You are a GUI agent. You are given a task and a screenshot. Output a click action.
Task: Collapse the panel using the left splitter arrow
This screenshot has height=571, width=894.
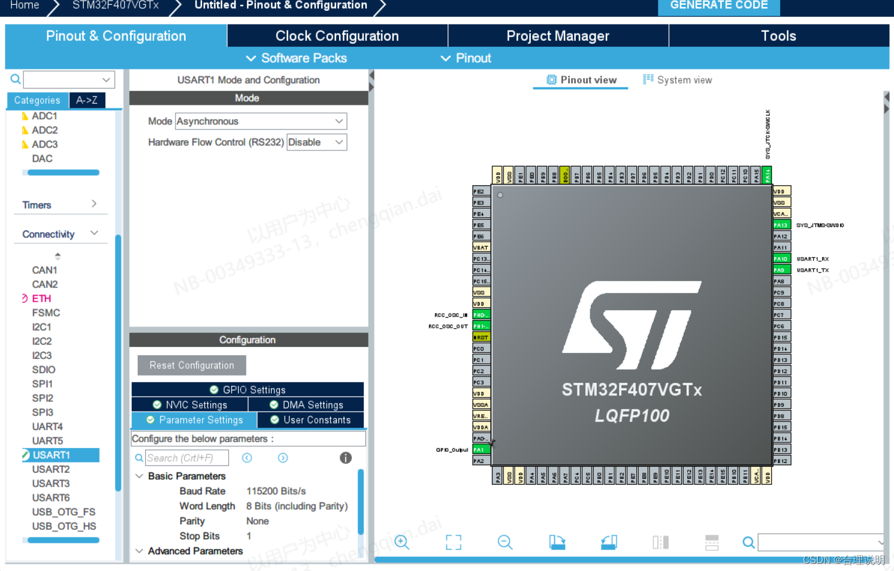[x=372, y=76]
